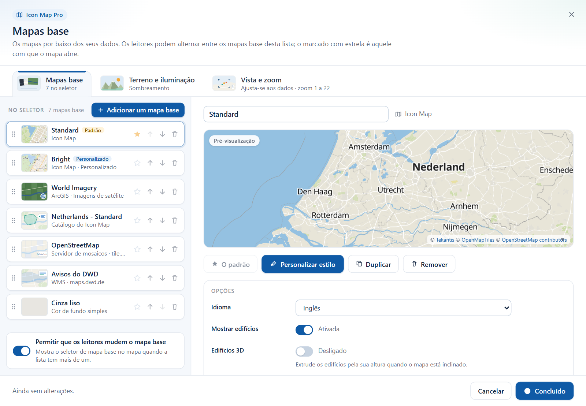
Task: Move World Imagery up in the list
Action: (150, 192)
